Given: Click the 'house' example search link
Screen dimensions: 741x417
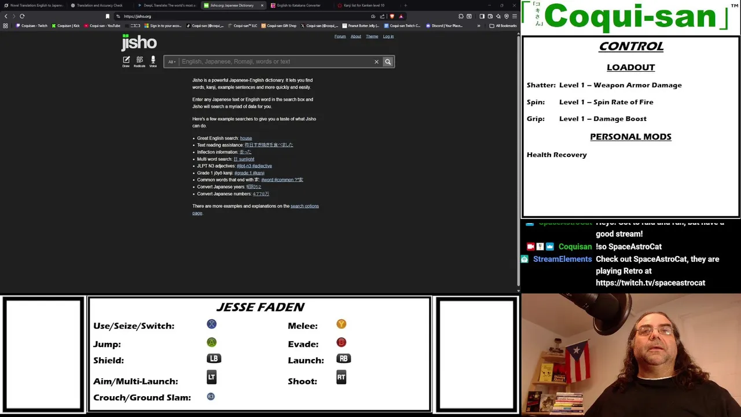Looking at the screenshot, I should click(246, 138).
